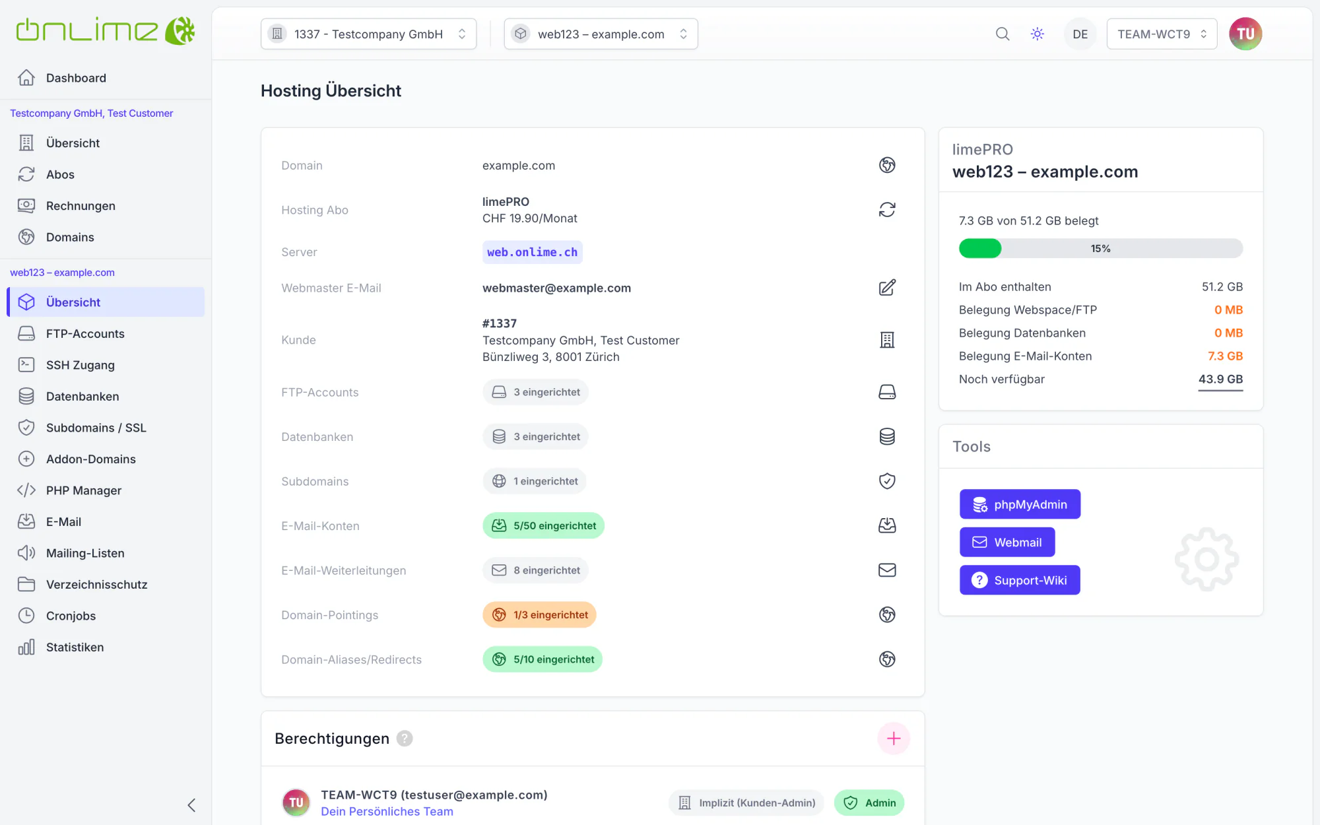Click the Hosting Abo refresh arrows icon
The image size is (1320, 825).
coord(887,210)
